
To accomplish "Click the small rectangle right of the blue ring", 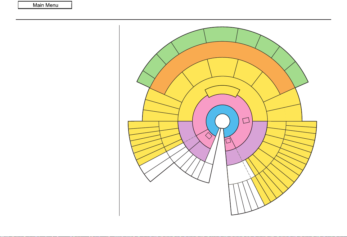I will [246, 120].
